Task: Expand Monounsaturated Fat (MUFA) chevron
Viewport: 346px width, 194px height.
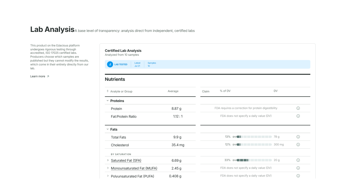Action: coord(108,168)
